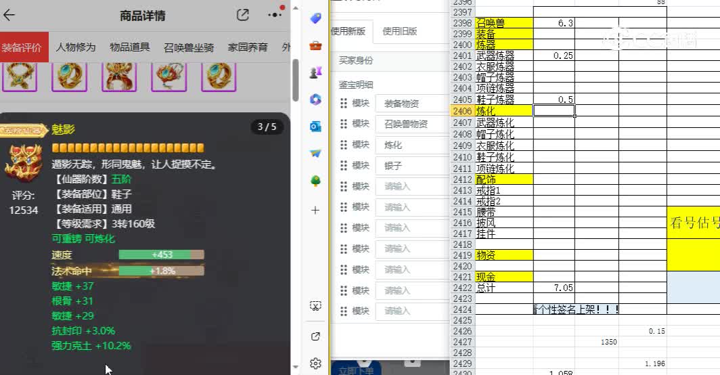Select the cell with value 6.3
This screenshot has width=720, height=375.
click(x=554, y=23)
